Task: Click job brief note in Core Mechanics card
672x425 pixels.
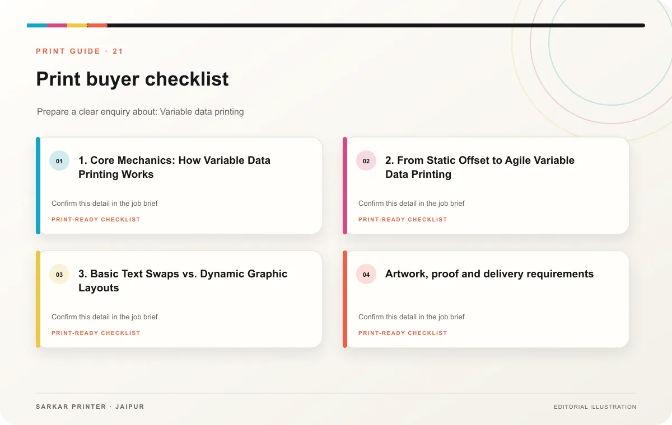Action: (x=105, y=204)
